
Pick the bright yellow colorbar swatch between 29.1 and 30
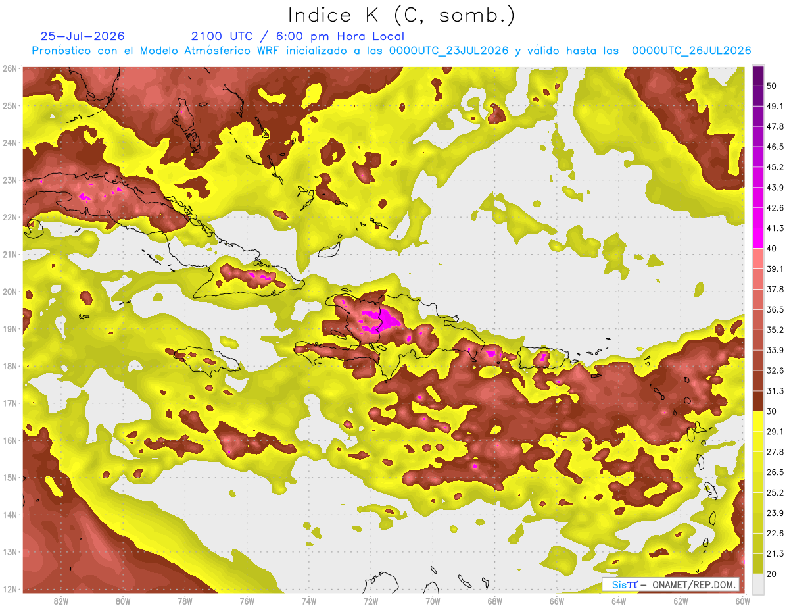tap(758, 422)
